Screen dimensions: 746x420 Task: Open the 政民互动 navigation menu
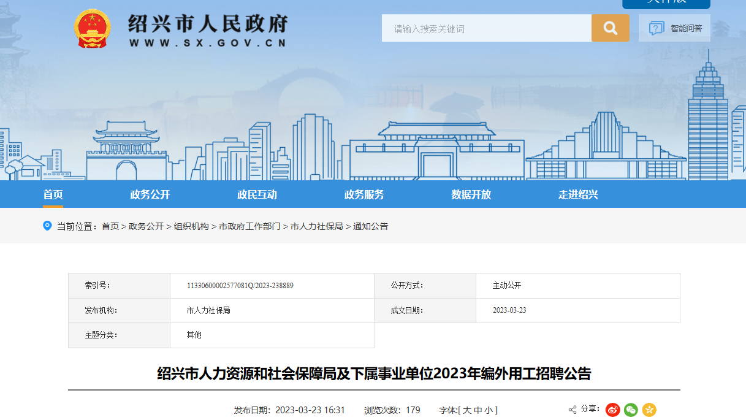(257, 194)
